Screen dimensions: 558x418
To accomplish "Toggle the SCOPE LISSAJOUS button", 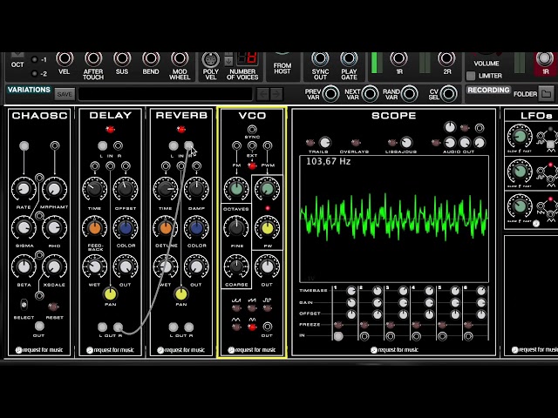I will (392, 143).
